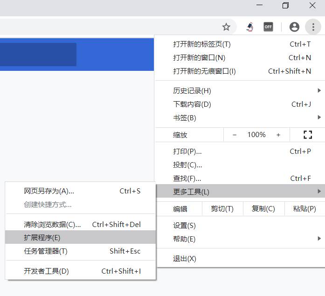Restore the window with the maximize button
325x296 pixels.
[285, 6]
